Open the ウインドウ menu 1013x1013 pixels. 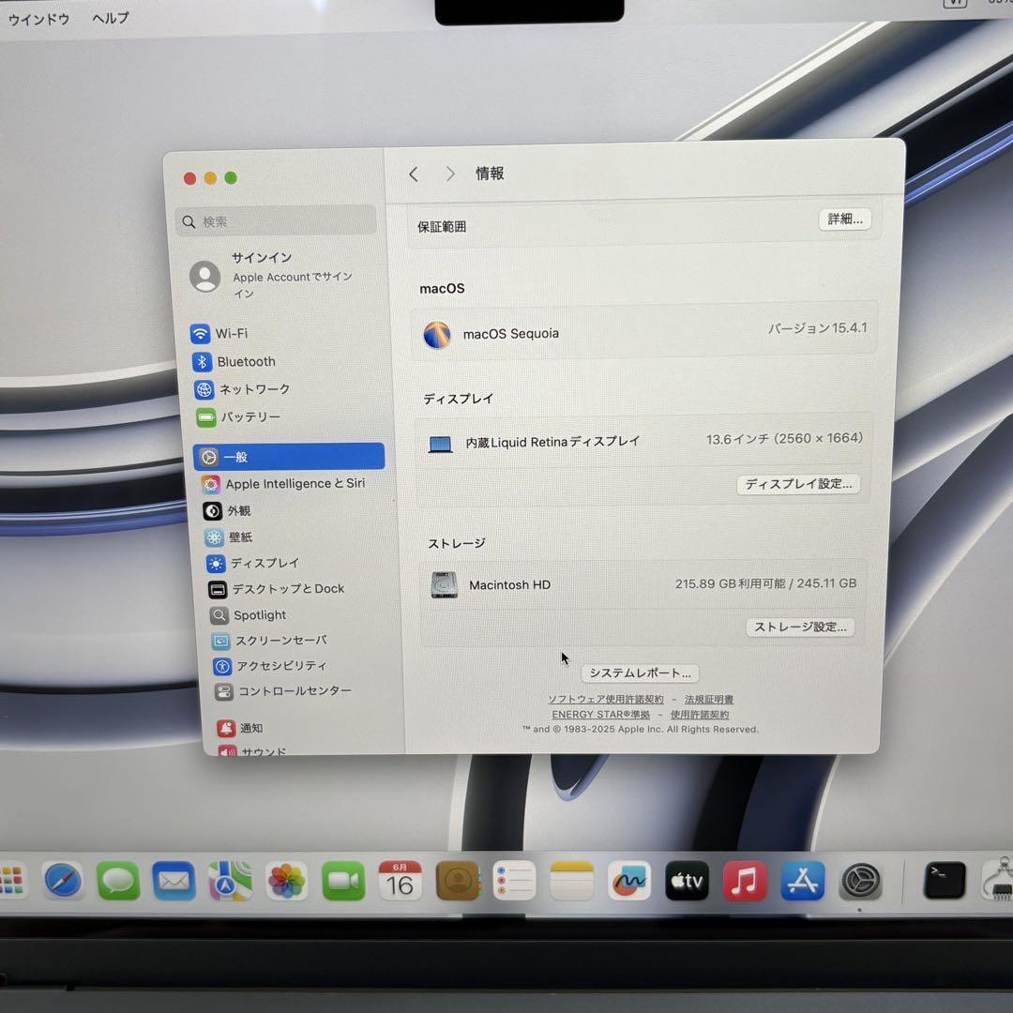click(38, 20)
